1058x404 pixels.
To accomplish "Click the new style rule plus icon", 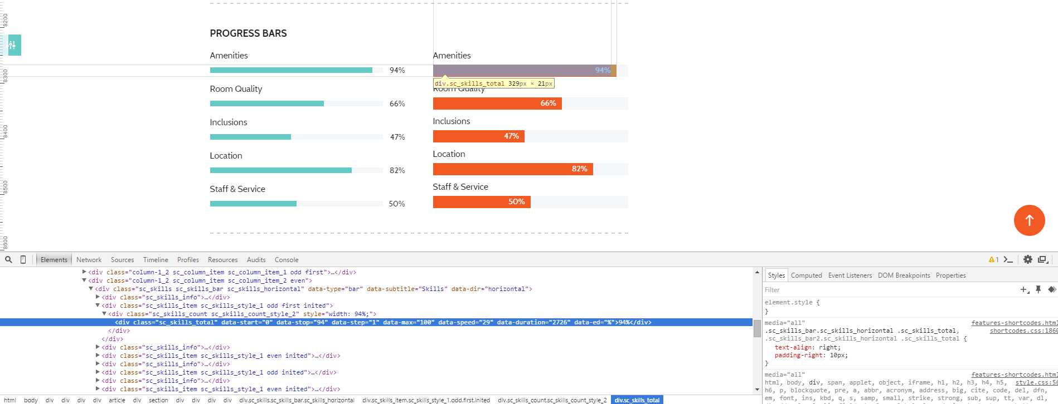I will [x=1024, y=289].
